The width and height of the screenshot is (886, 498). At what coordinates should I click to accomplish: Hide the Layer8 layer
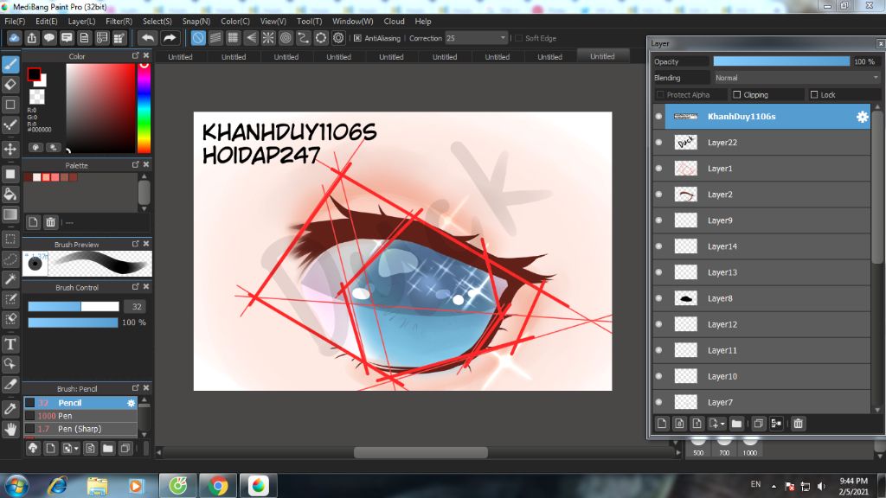(x=658, y=298)
